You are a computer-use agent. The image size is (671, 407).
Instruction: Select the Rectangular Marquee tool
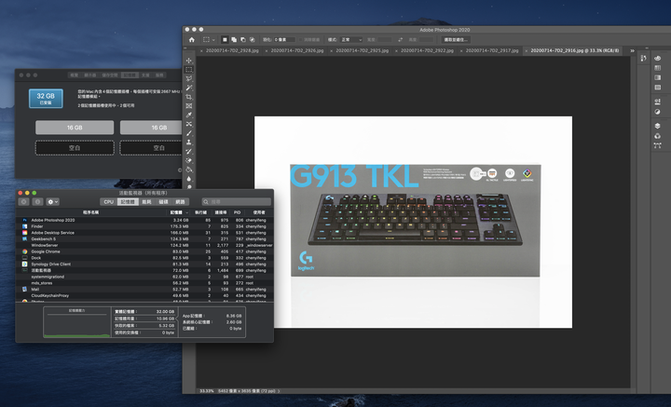click(x=188, y=69)
